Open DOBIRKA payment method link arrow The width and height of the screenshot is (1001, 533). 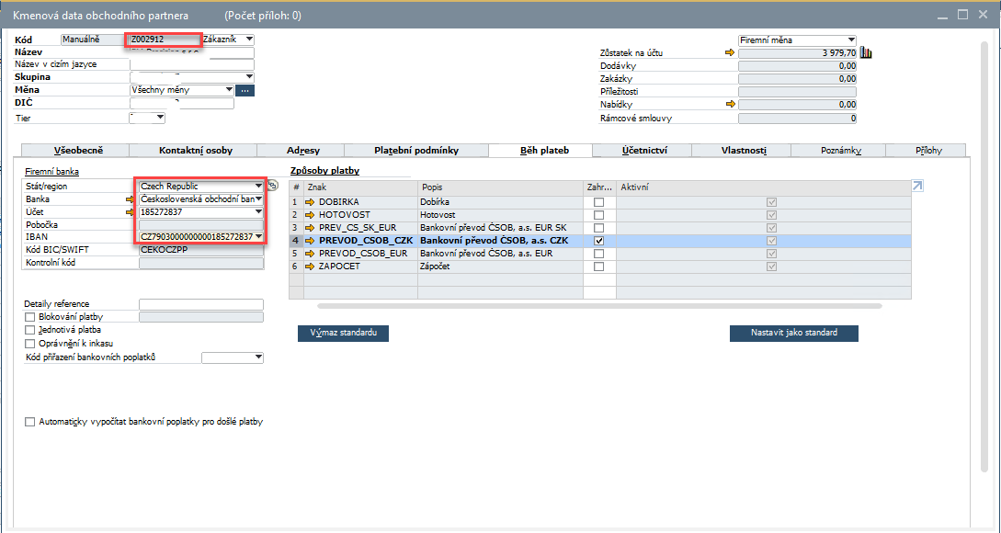[x=311, y=202]
